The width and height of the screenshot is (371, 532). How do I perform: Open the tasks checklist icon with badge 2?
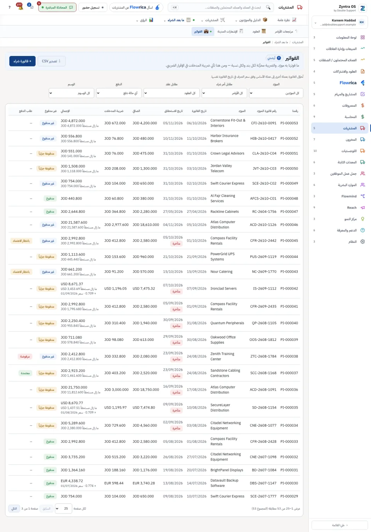(31, 7)
